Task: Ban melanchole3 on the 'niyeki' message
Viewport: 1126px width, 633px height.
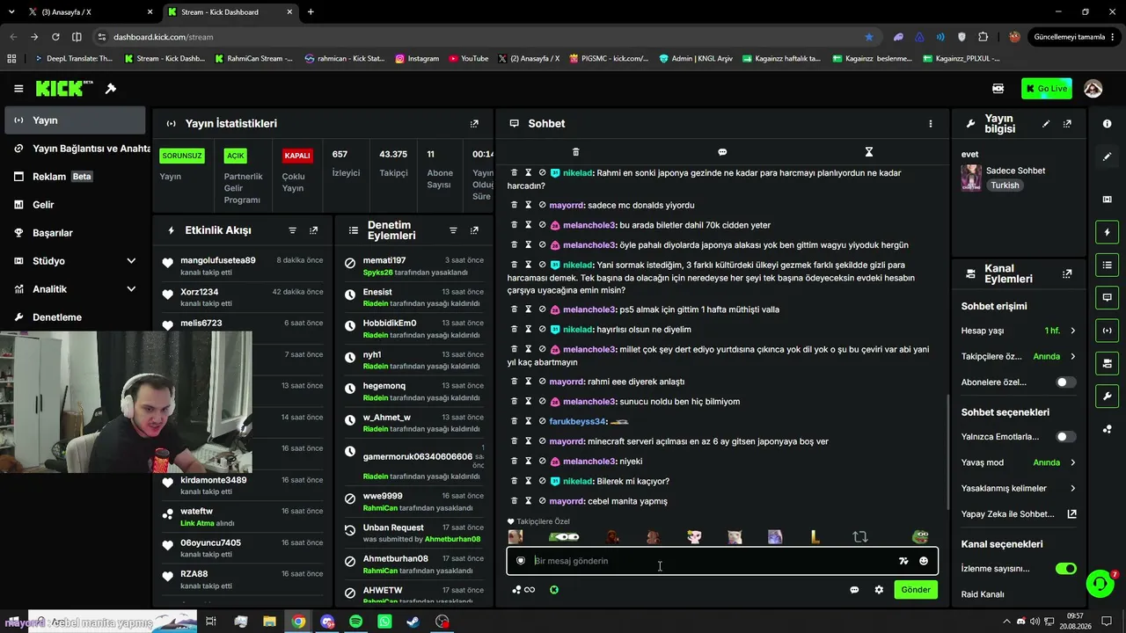Action: click(x=542, y=462)
